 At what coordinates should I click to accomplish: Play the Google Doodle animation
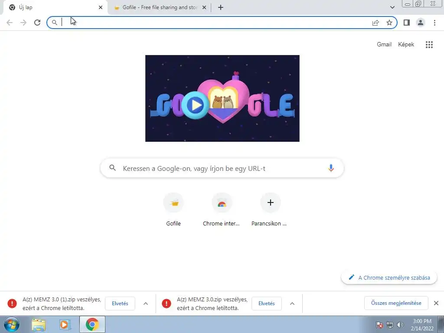tap(196, 105)
